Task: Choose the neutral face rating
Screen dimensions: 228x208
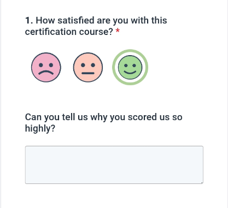Action: pyautogui.click(x=88, y=67)
